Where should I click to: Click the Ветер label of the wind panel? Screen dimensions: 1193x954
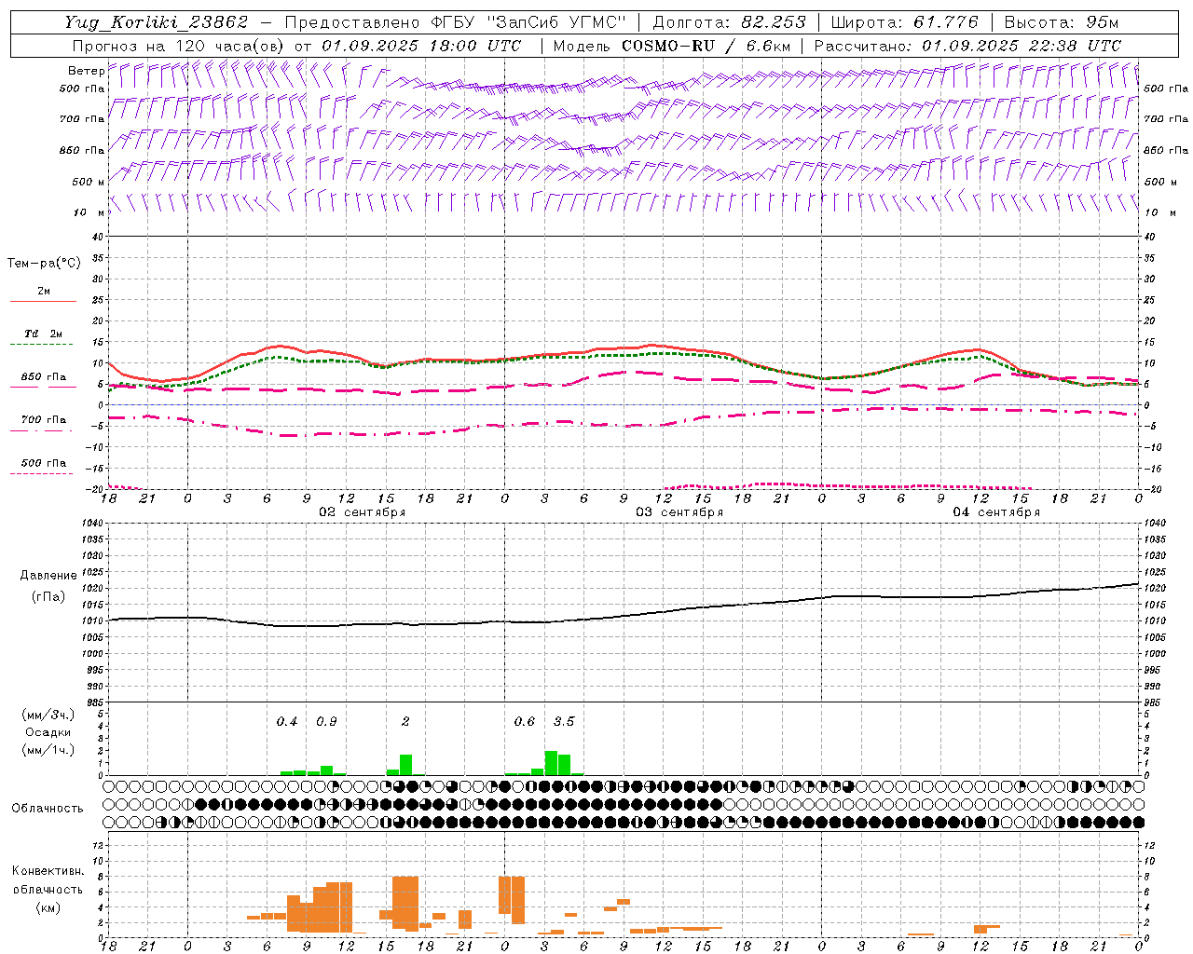(86, 71)
